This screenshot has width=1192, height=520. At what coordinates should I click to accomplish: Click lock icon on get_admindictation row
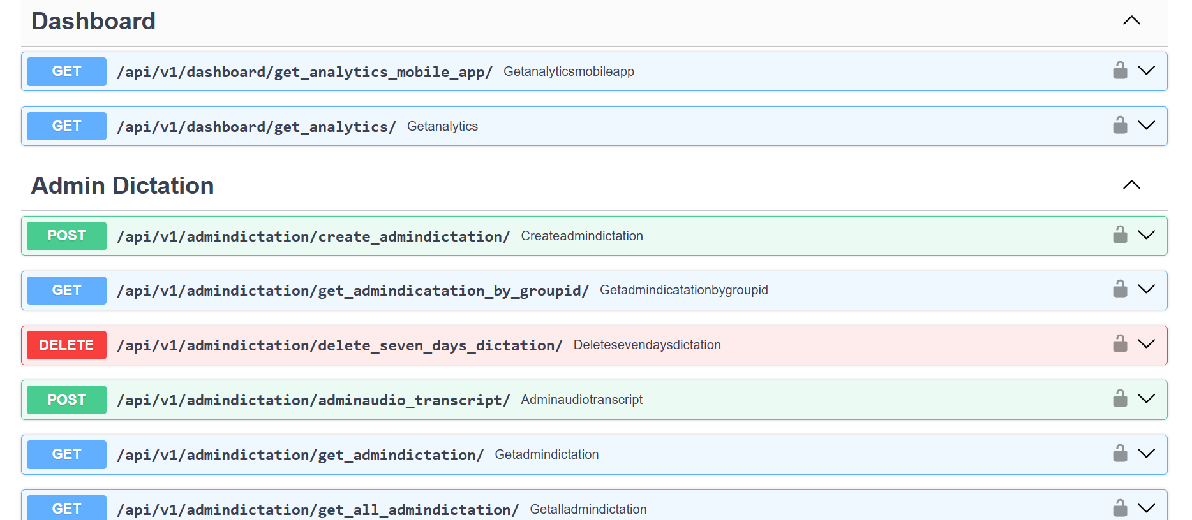(1120, 454)
